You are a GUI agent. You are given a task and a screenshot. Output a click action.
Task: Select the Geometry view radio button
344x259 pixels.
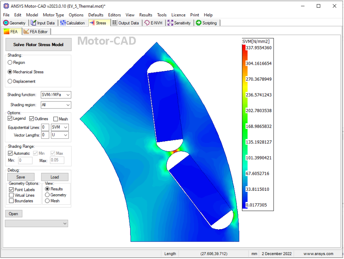click(47, 195)
